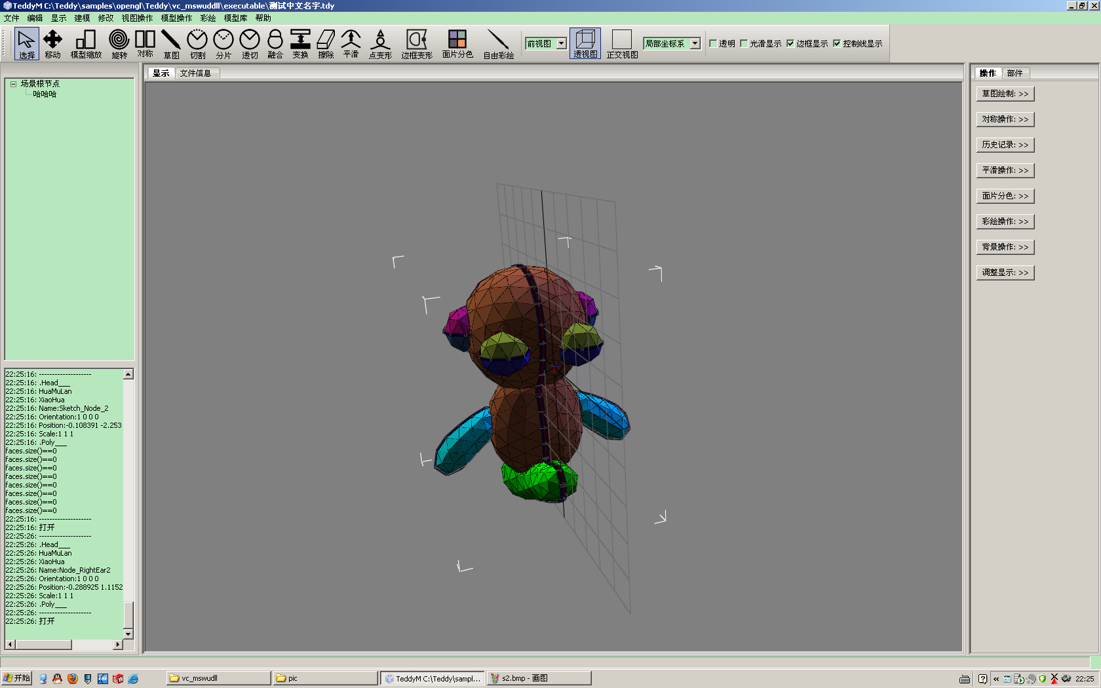Expand the 对称操作 panel section

click(x=1005, y=119)
